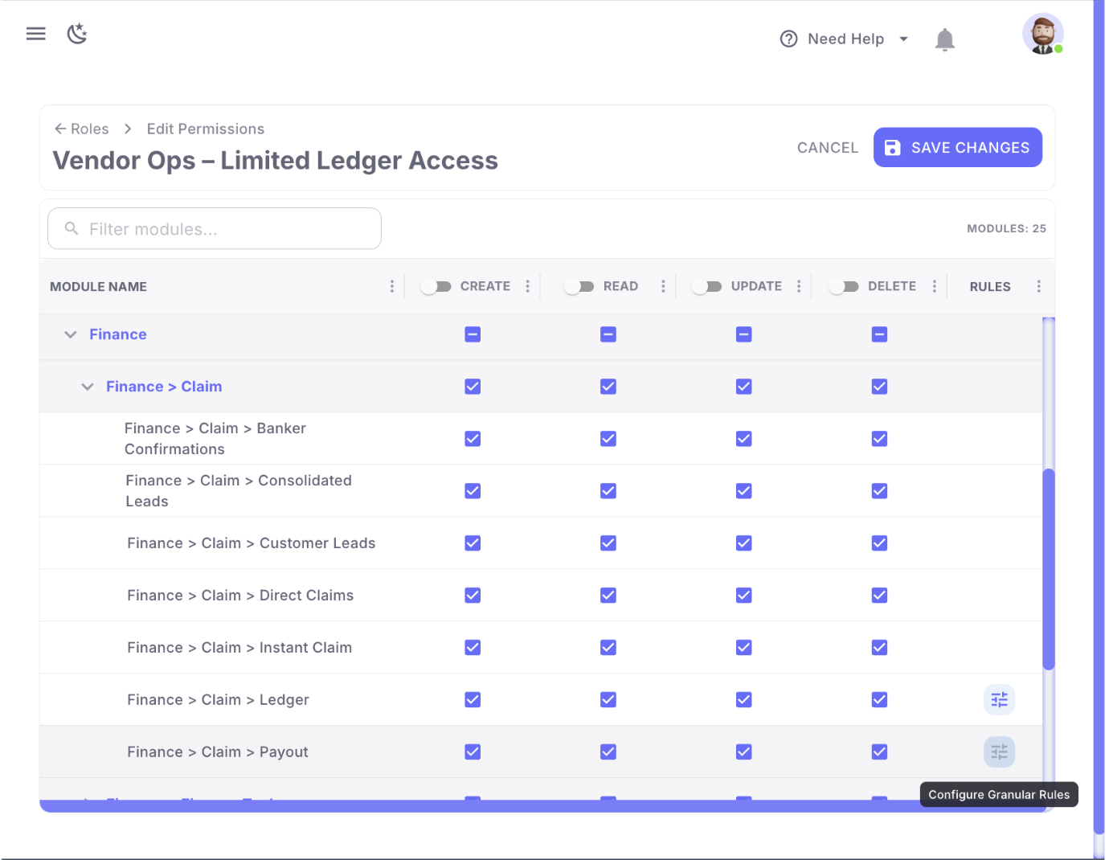Open the Create column options menu
Image resolution: width=1109 pixels, height=860 pixels.
click(527, 287)
